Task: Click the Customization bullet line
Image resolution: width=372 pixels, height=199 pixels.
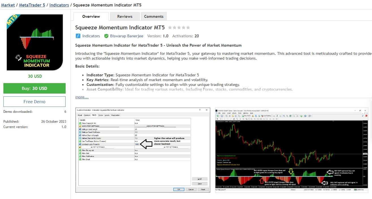Action: coord(163,85)
